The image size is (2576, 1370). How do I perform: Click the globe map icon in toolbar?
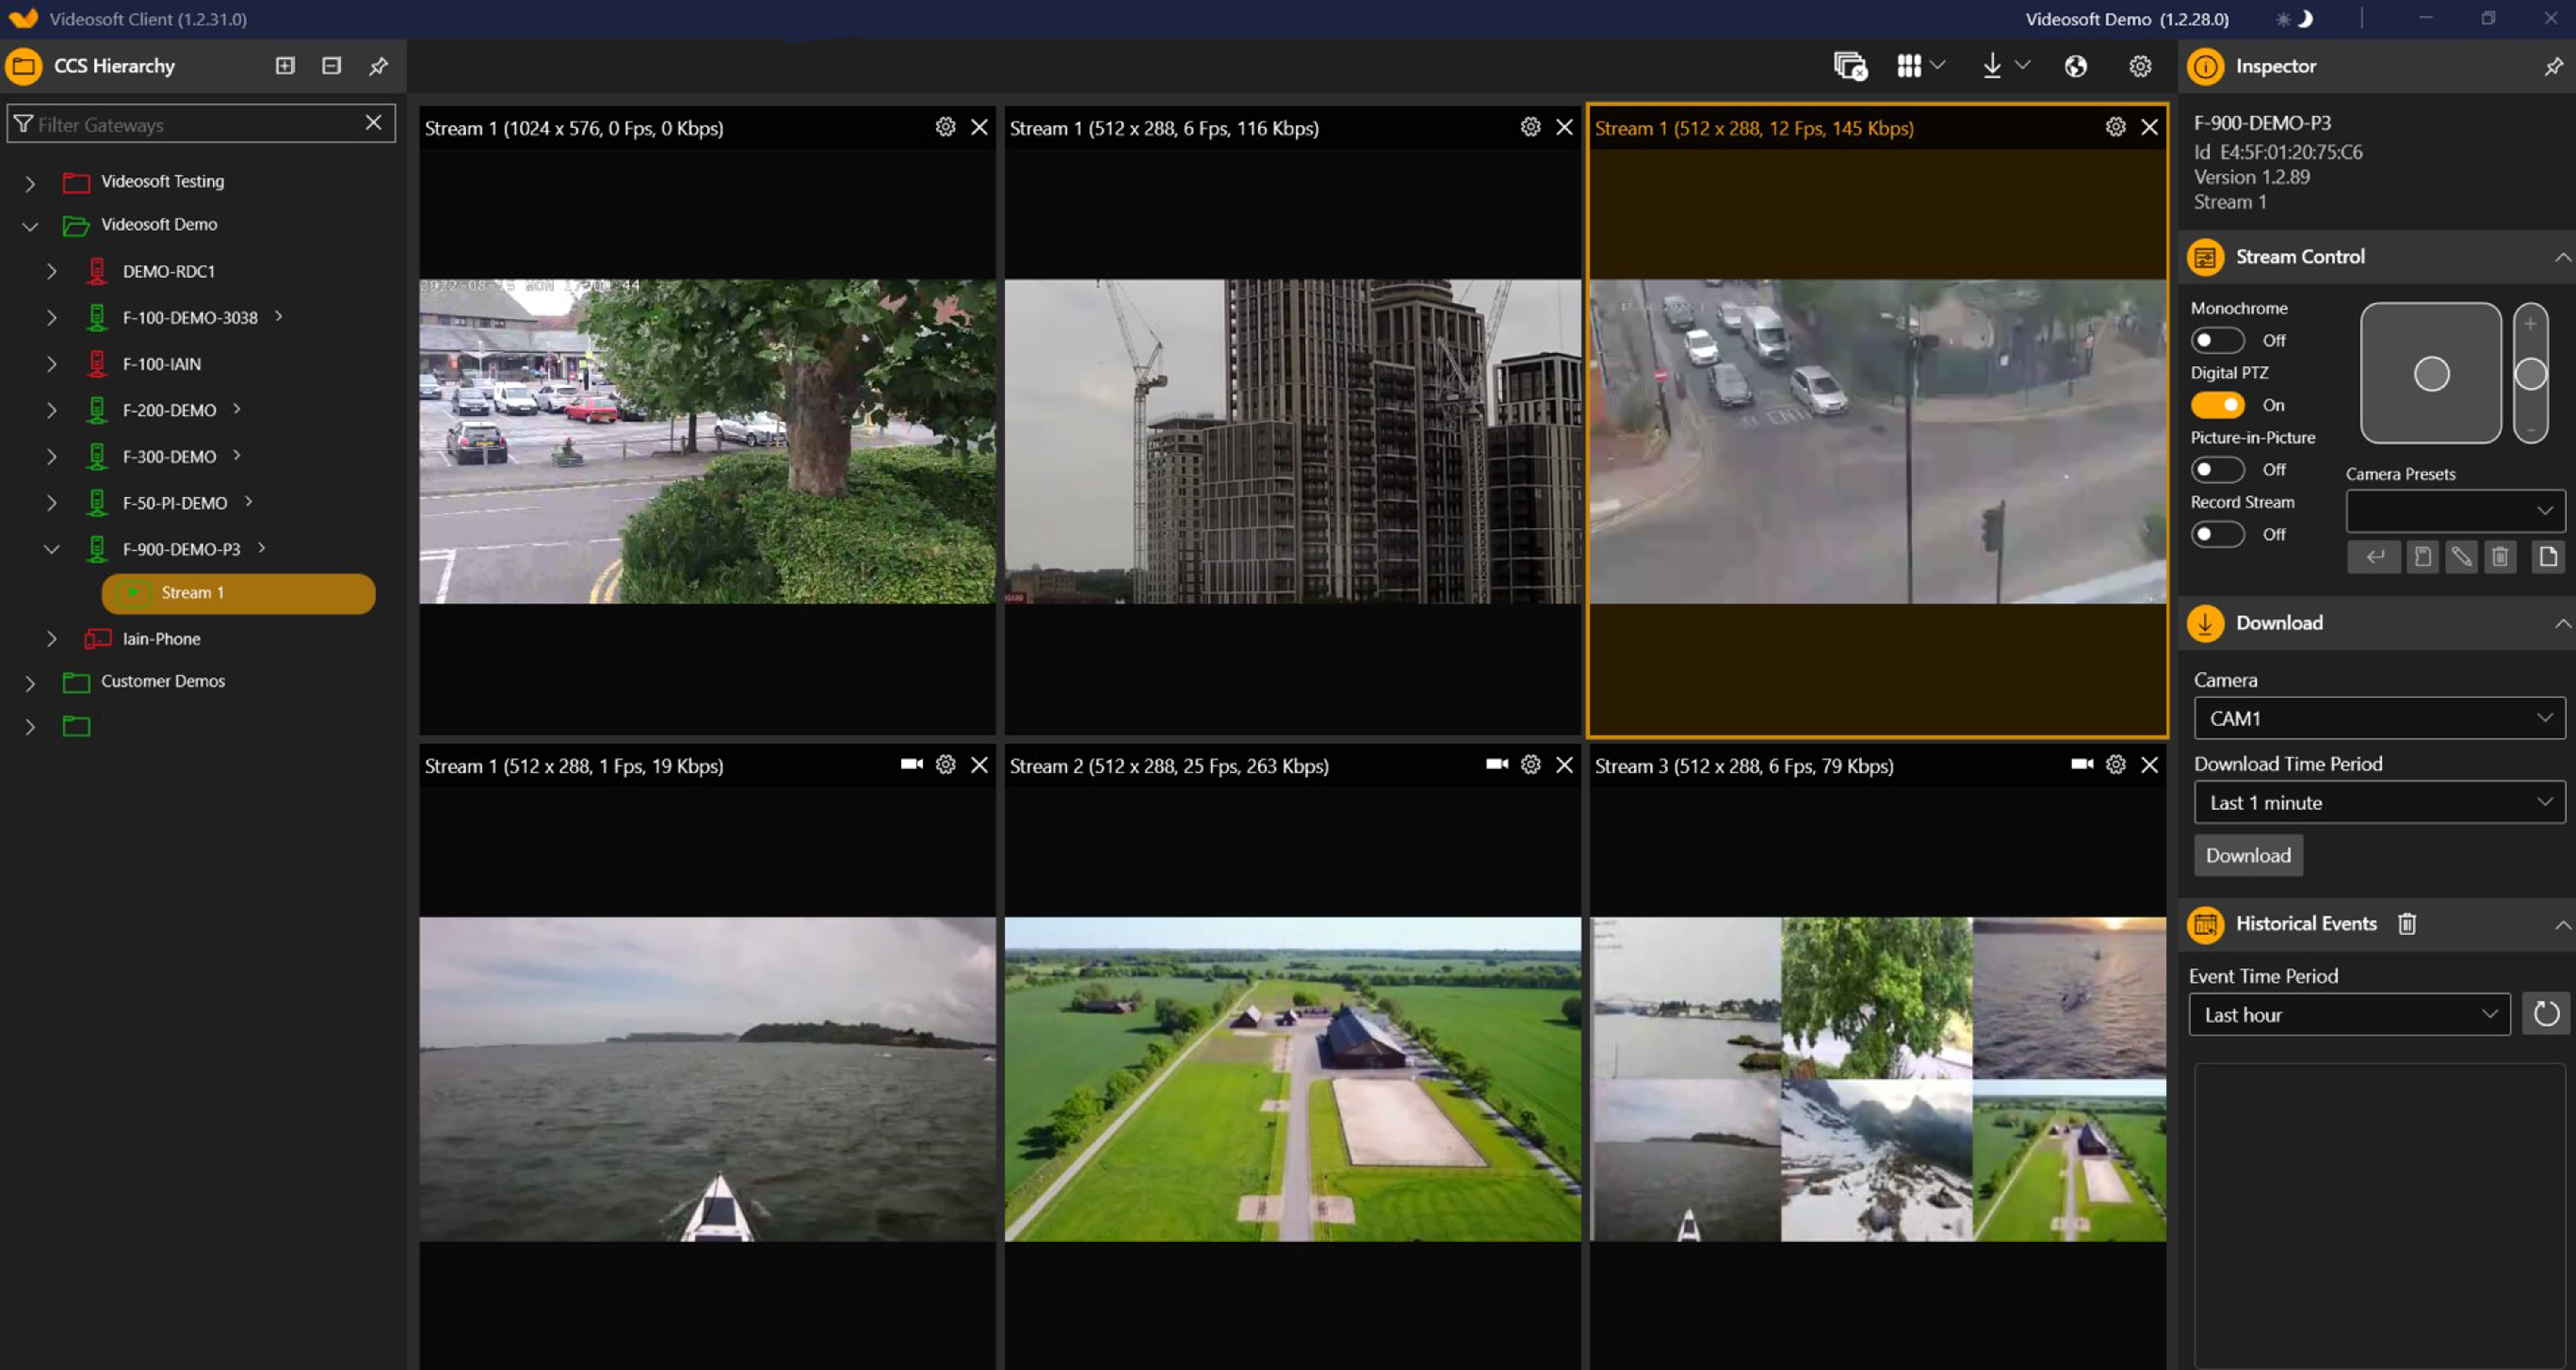pyautogui.click(x=2076, y=66)
